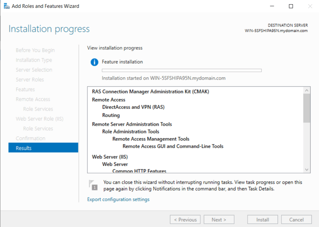The width and height of the screenshot is (319, 227).
Task: Click the Installation started status text
Action: tap(164, 78)
